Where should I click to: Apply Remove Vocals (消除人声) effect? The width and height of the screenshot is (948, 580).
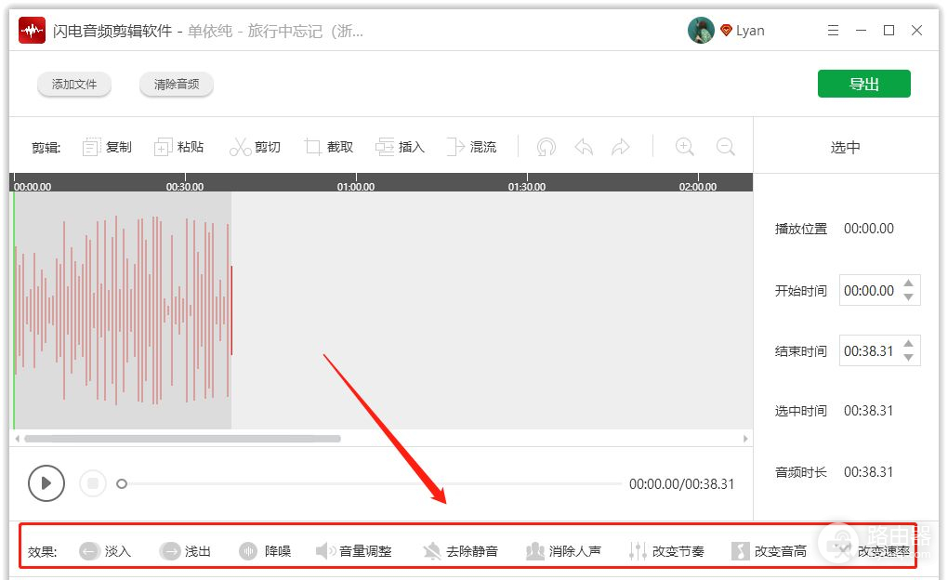563,551
